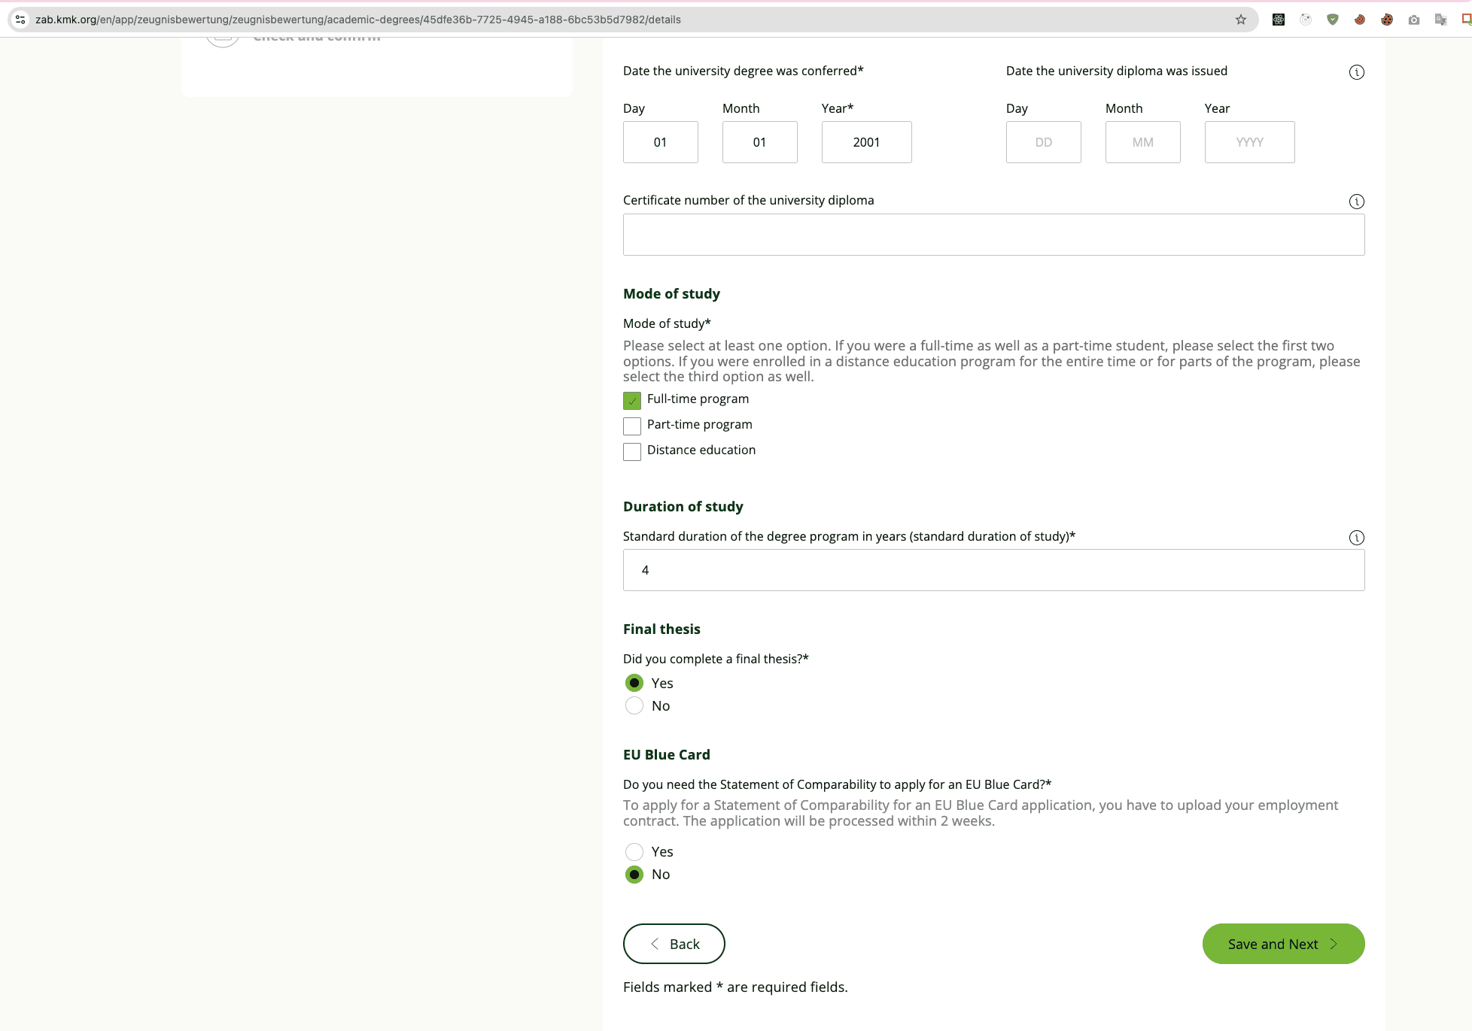Image resolution: width=1472 pixels, height=1031 pixels.
Task: Click the certificate number input field
Action: 993,235
